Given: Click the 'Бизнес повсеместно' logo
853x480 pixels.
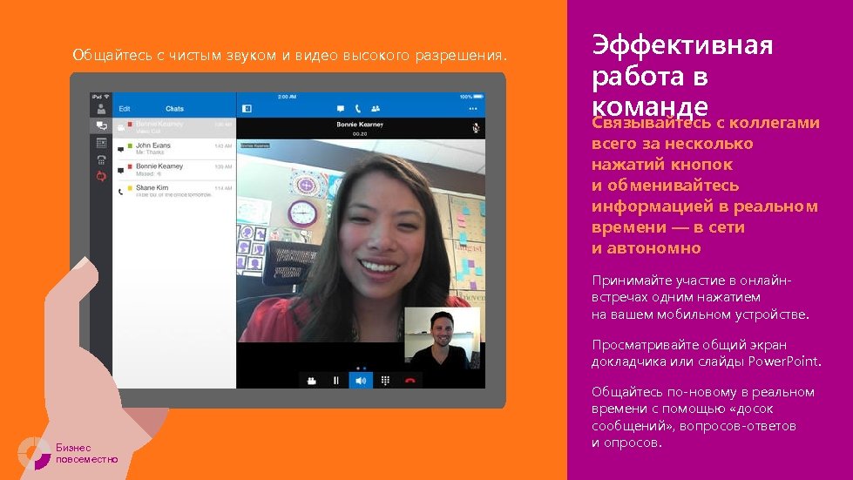Looking at the screenshot, I should [68, 453].
